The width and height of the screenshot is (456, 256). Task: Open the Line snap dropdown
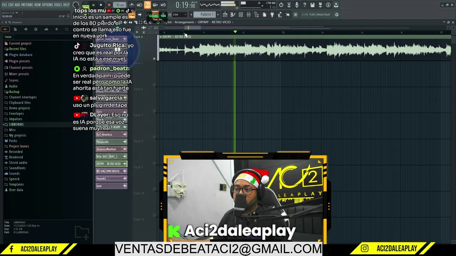click(180, 15)
